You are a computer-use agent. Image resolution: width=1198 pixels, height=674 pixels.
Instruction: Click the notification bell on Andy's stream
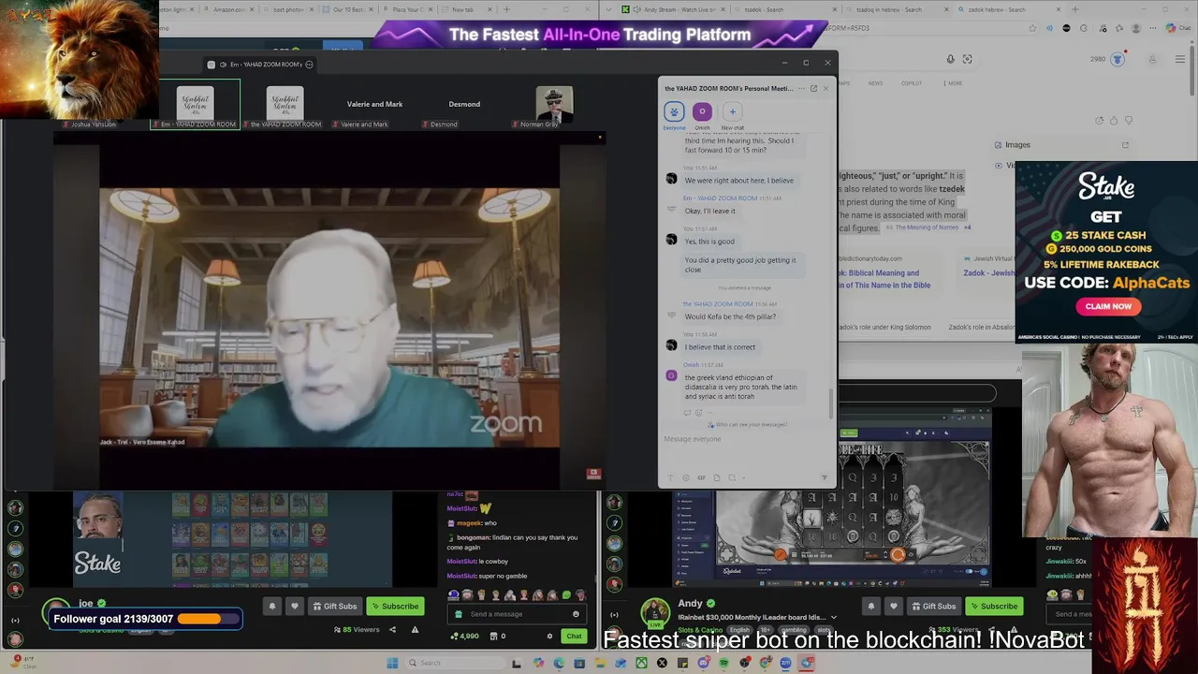click(x=871, y=606)
